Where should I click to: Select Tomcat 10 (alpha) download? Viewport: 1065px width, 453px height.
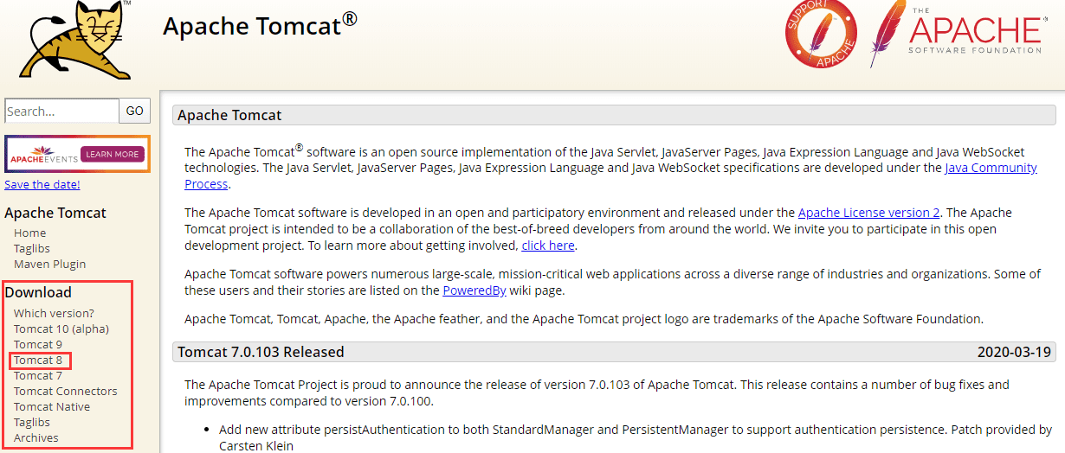coord(61,329)
